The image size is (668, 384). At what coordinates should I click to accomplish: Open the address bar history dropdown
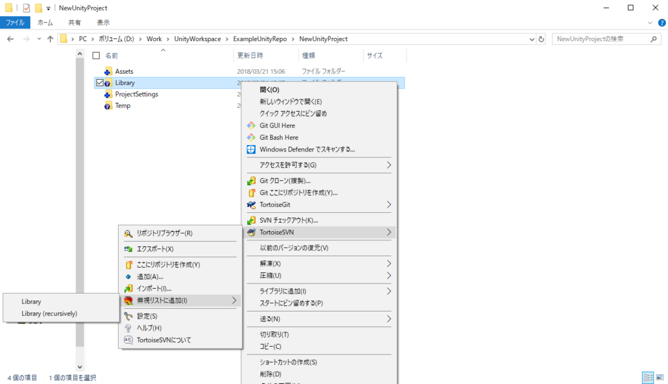[532, 39]
